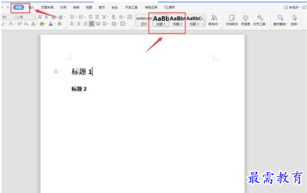Apply the yellow text highlight color
307x193 pixels.
tap(42, 24)
